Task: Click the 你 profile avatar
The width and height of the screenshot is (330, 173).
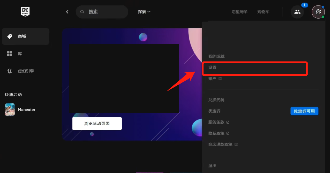Action: 318,12
